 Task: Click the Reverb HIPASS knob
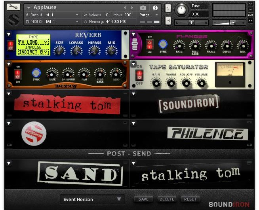pyautogui.click(x=94, y=51)
